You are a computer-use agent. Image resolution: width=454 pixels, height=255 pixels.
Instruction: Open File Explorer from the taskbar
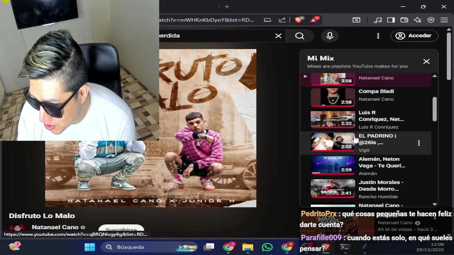pos(248,247)
